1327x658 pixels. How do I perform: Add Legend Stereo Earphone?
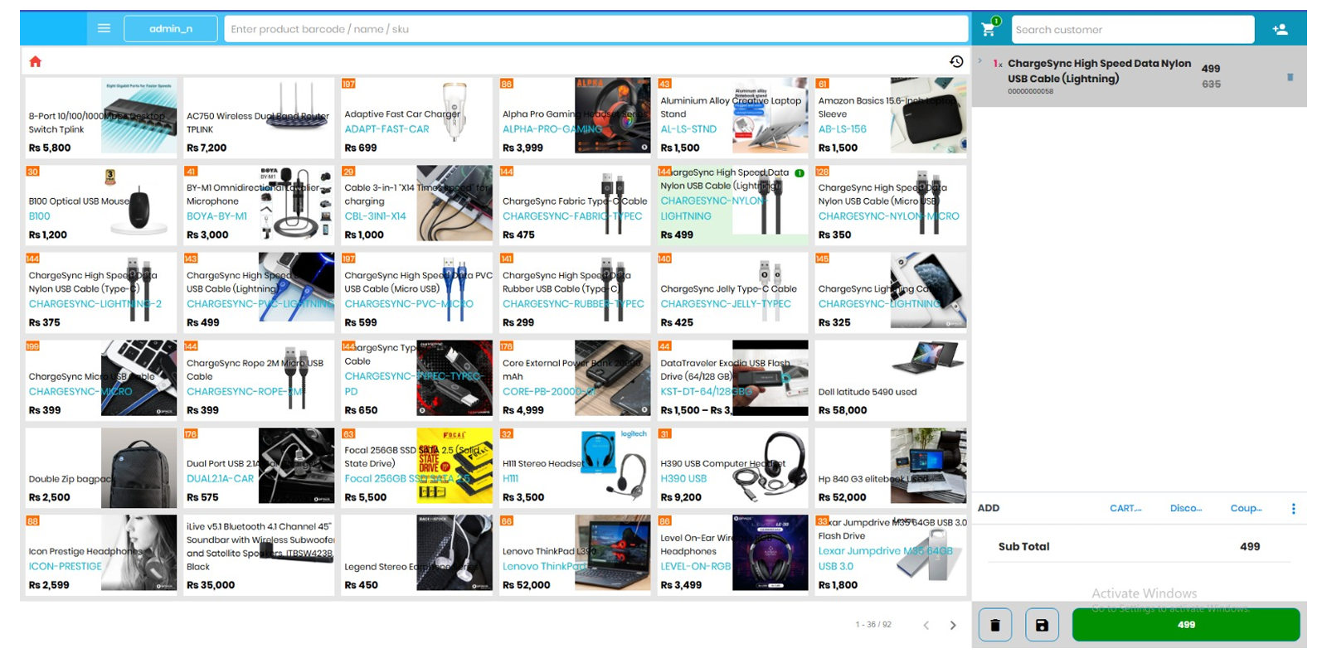click(417, 554)
